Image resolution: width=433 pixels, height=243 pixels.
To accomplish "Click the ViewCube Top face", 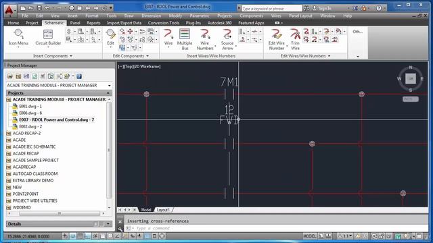I will pos(411,78).
